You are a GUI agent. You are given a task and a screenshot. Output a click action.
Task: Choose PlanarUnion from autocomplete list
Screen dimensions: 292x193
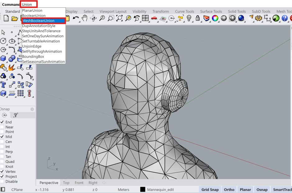pyautogui.click(x=43, y=11)
